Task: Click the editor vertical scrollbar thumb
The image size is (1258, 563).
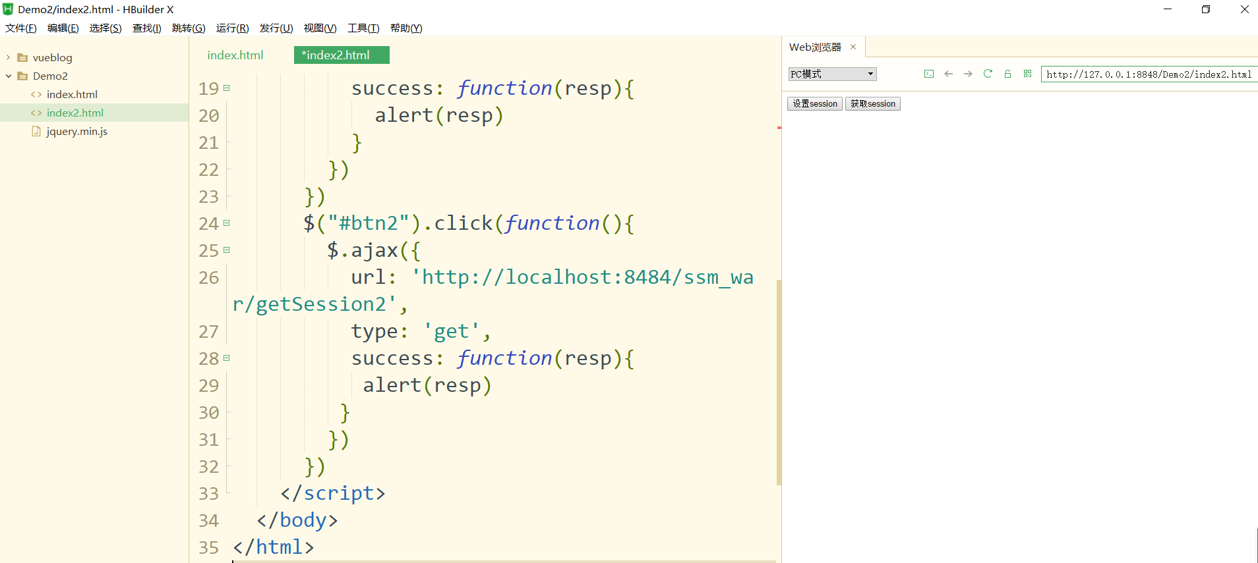Action: point(779,382)
